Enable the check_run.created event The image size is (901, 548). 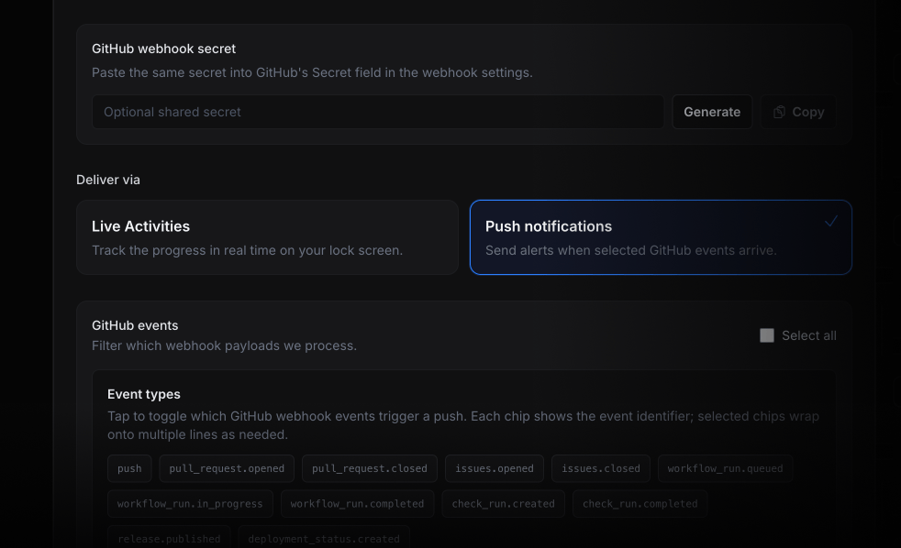(503, 503)
